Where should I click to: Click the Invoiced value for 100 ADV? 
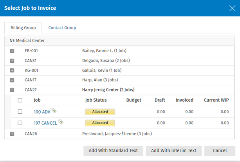tap(189, 112)
